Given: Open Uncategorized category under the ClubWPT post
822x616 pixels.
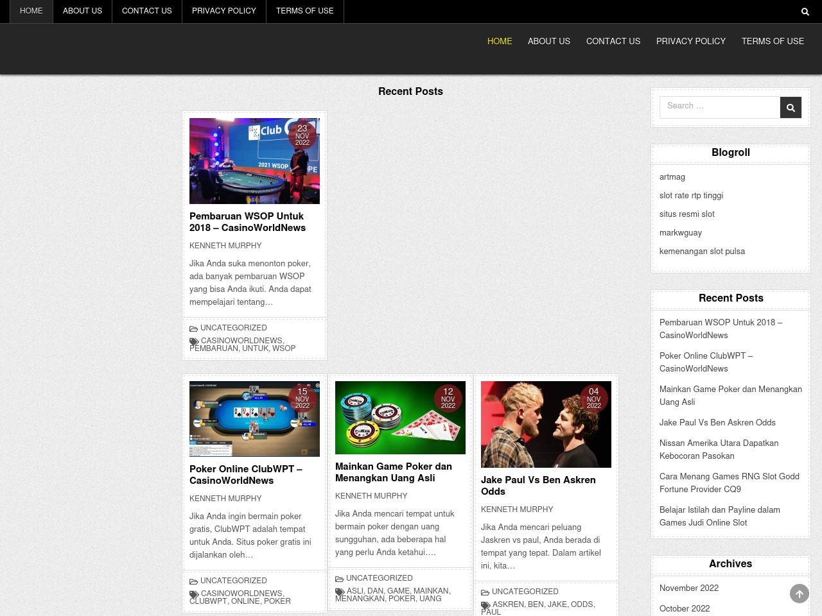Looking at the screenshot, I should coord(234,581).
